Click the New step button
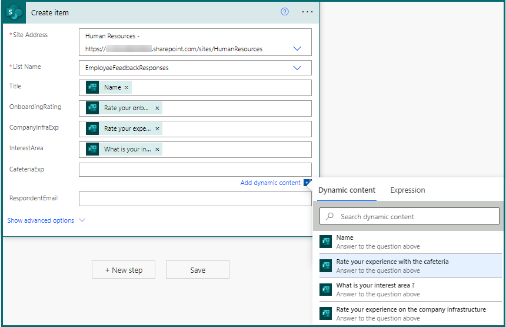Viewport: 506px width, 327px height. click(124, 270)
